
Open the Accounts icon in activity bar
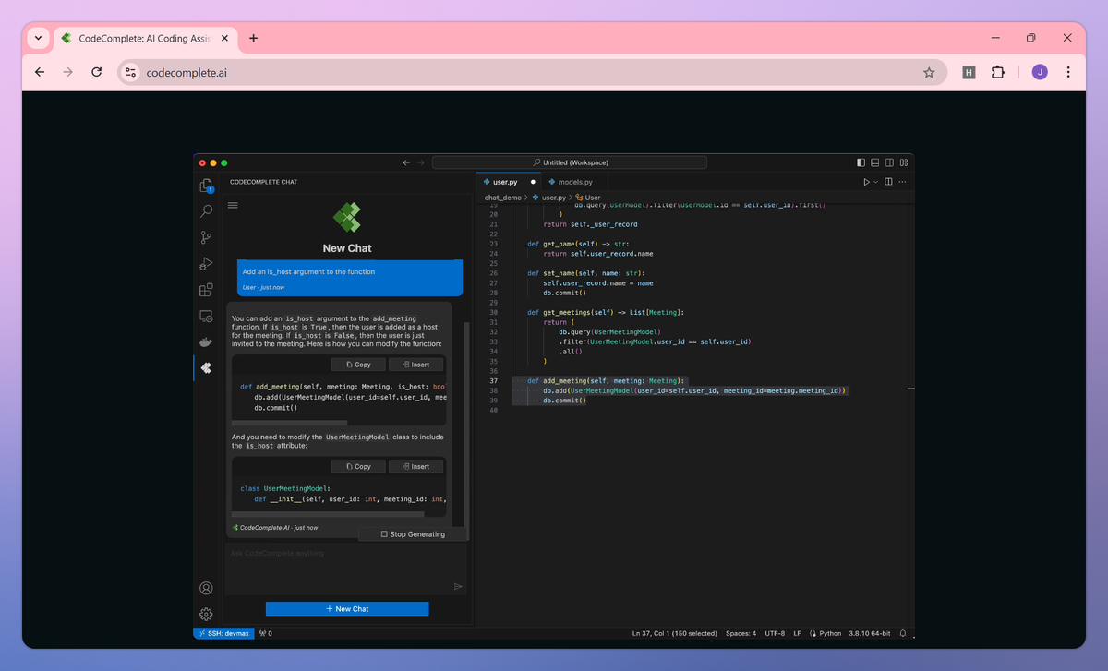[x=206, y=588]
